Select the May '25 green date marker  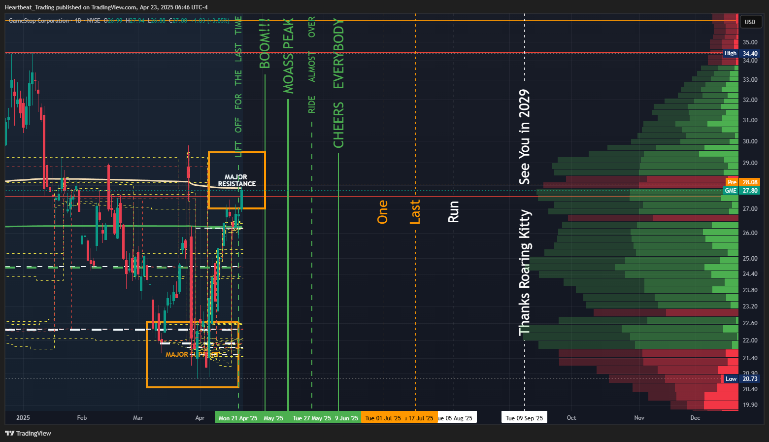[273, 418]
